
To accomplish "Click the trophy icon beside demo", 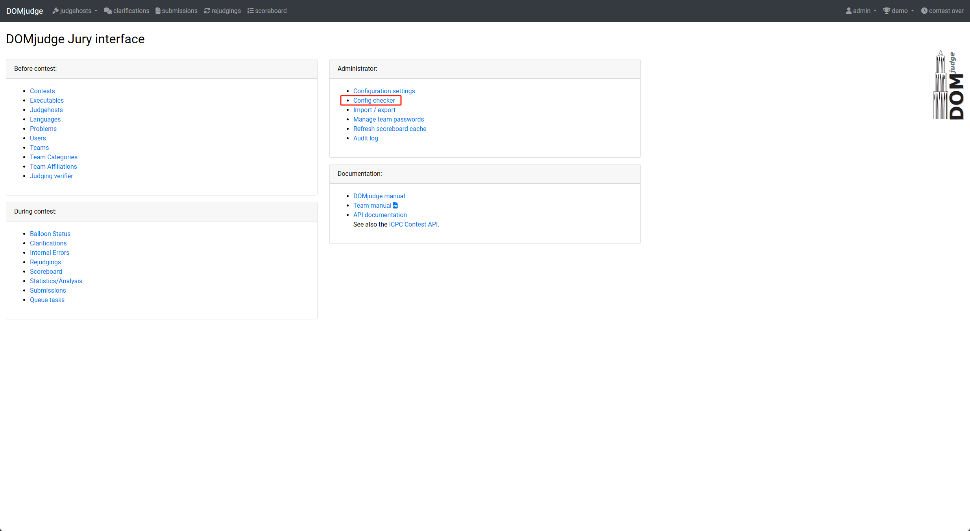I will [887, 11].
